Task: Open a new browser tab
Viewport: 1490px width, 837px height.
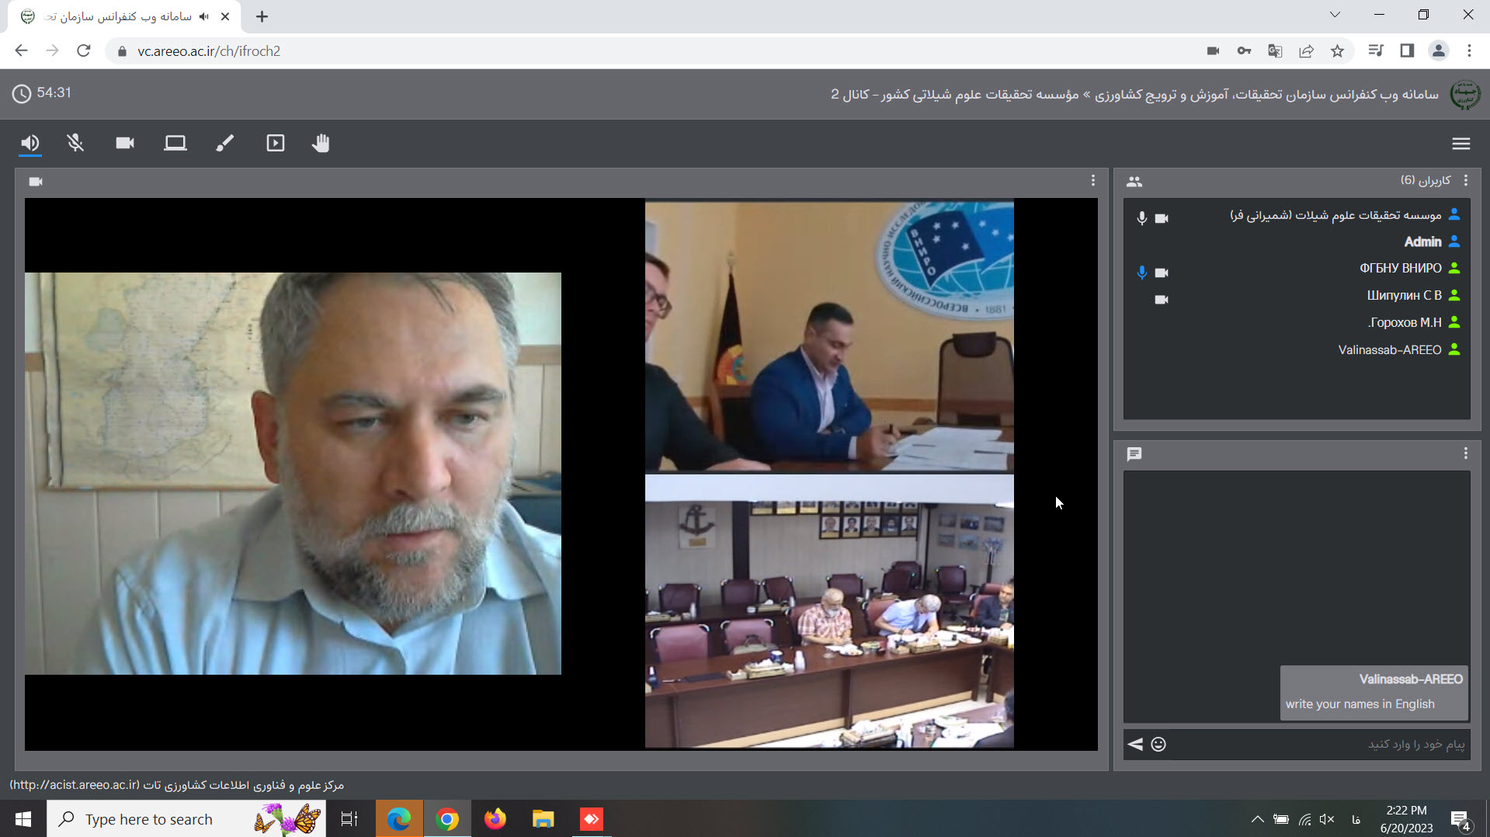Action: click(262, 16)
